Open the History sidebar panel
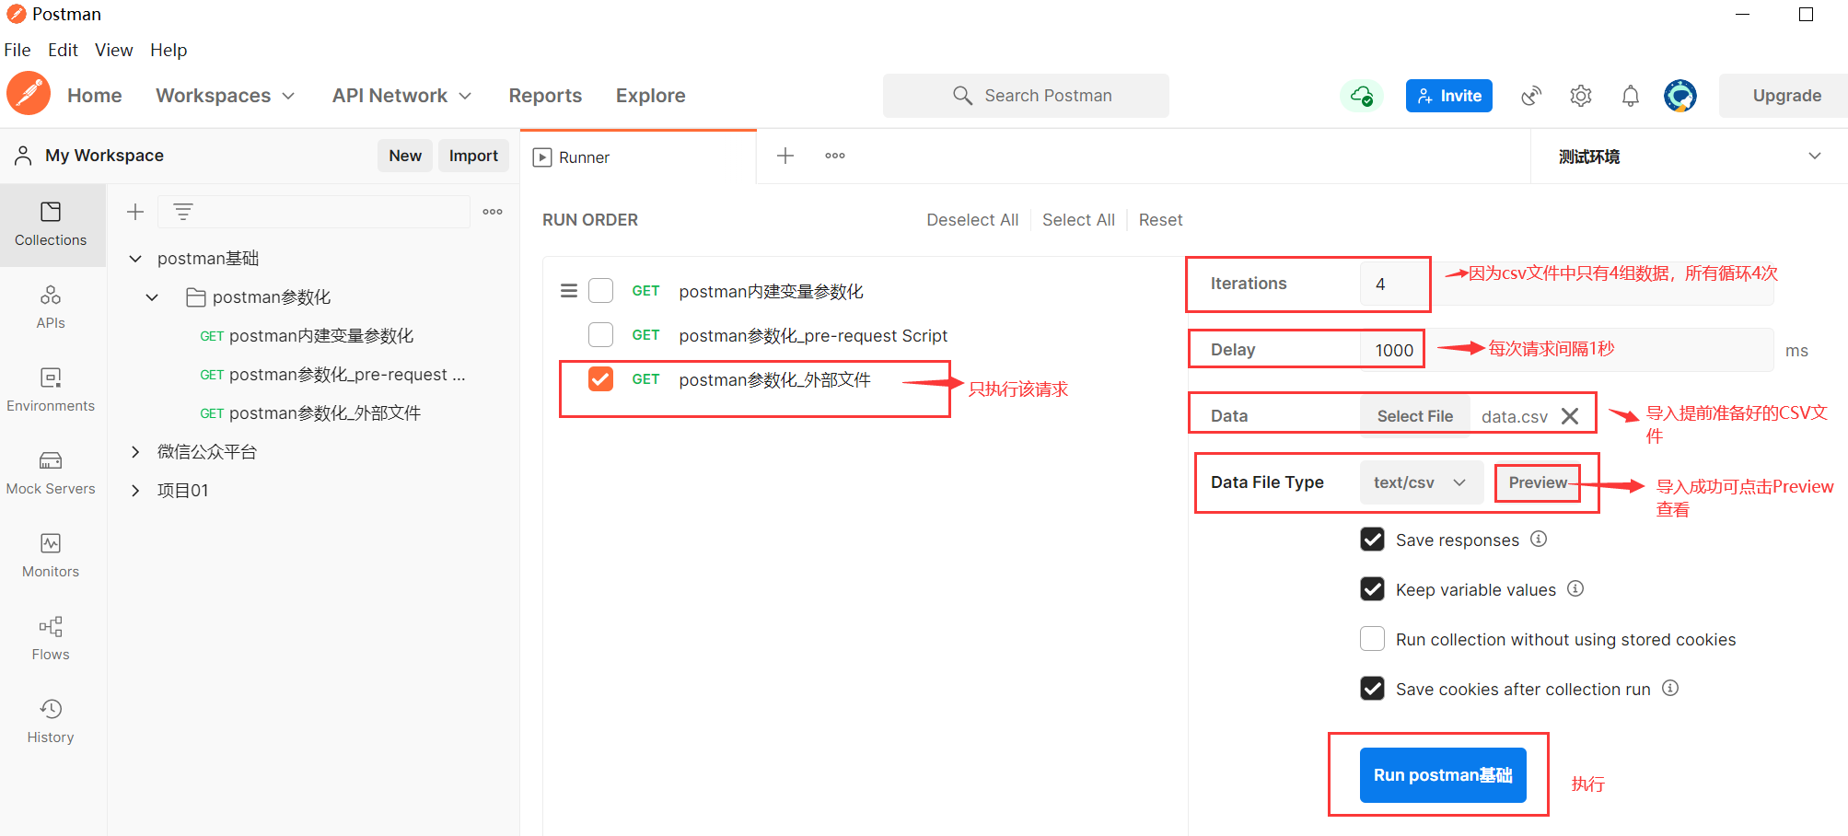 (51, 722)
